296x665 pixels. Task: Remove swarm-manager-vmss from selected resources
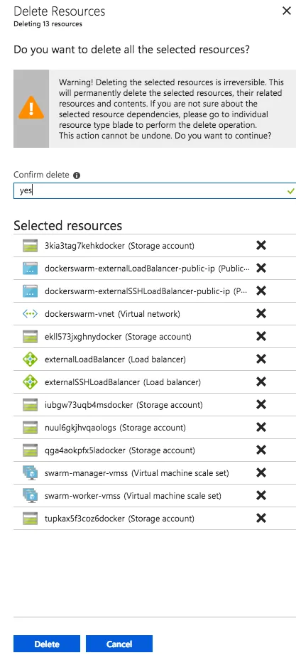pyautogui.click(x=261, y=472)
